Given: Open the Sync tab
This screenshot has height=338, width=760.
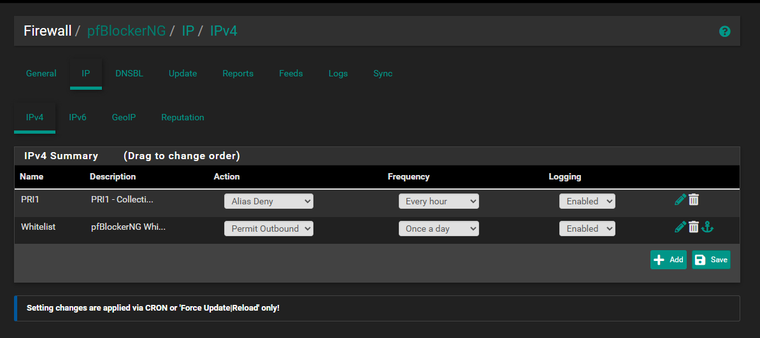Looking at the screenshot, I should pyautogui.click(x=383, y=74).
